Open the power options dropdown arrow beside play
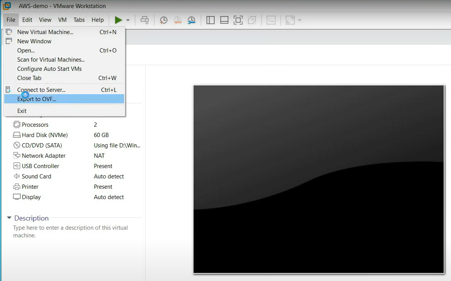Image resolution: width=451 pixels, height=281 pixels. click(128, 20)
